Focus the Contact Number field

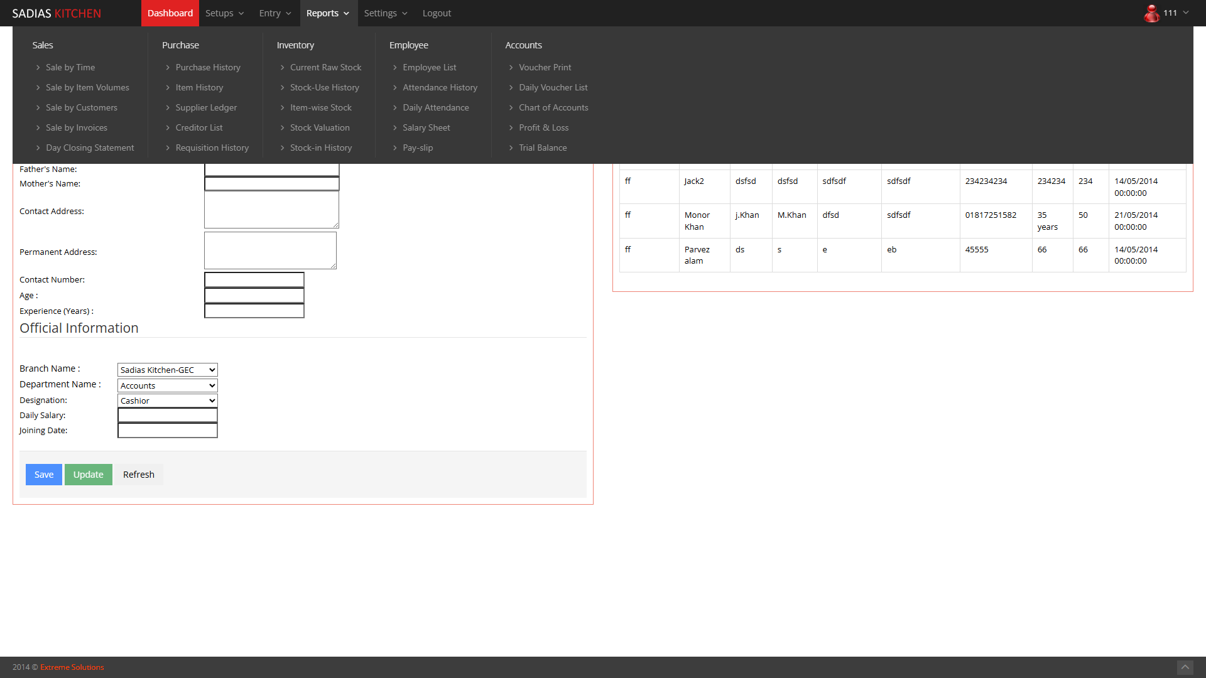(254, 280)
